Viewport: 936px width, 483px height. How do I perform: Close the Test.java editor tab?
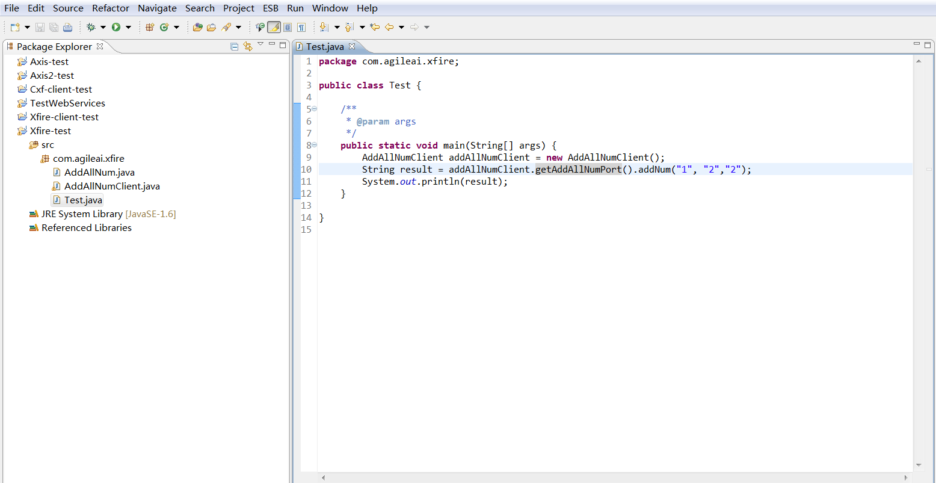point(352,46)
